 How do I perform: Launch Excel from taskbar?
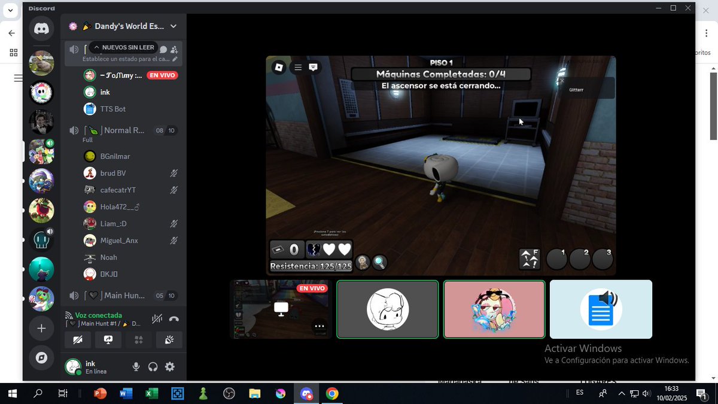[151, 393]
